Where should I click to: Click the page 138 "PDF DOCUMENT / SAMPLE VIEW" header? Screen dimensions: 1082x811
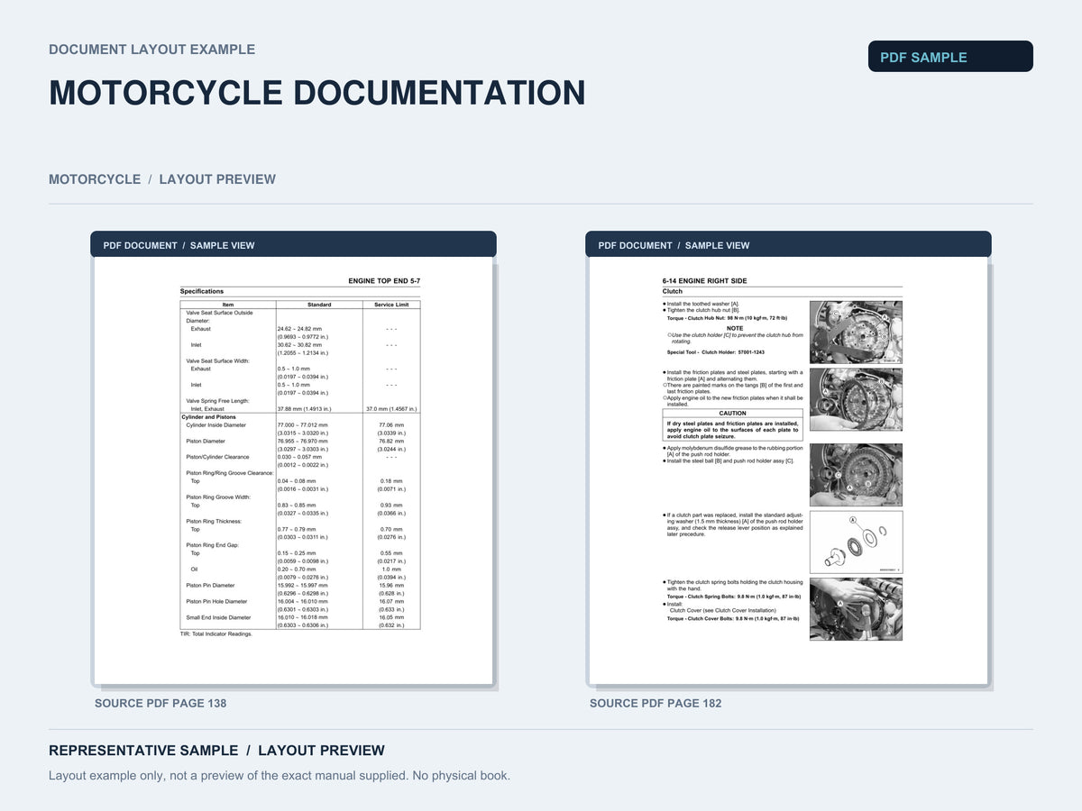coord(293,245)
